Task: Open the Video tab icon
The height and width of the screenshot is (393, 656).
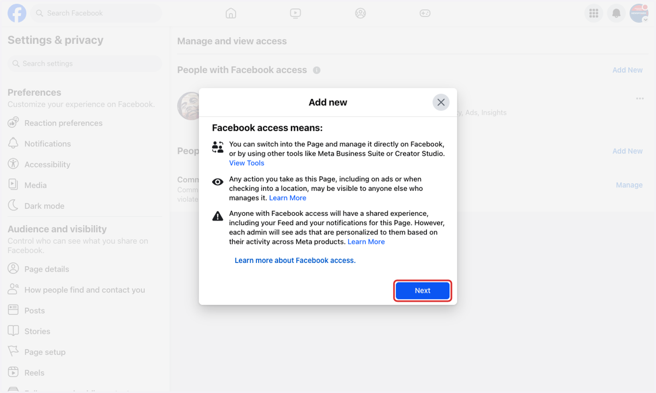Action: [x=295, y=13]
